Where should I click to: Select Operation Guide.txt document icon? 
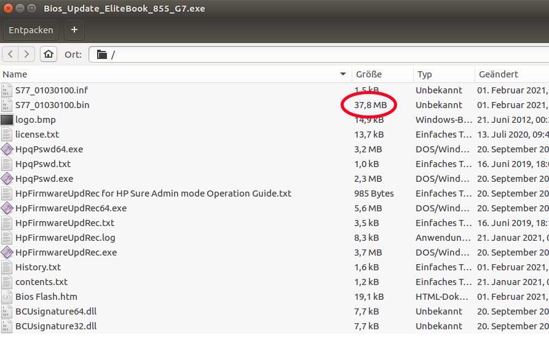click(x=6, y=194)
